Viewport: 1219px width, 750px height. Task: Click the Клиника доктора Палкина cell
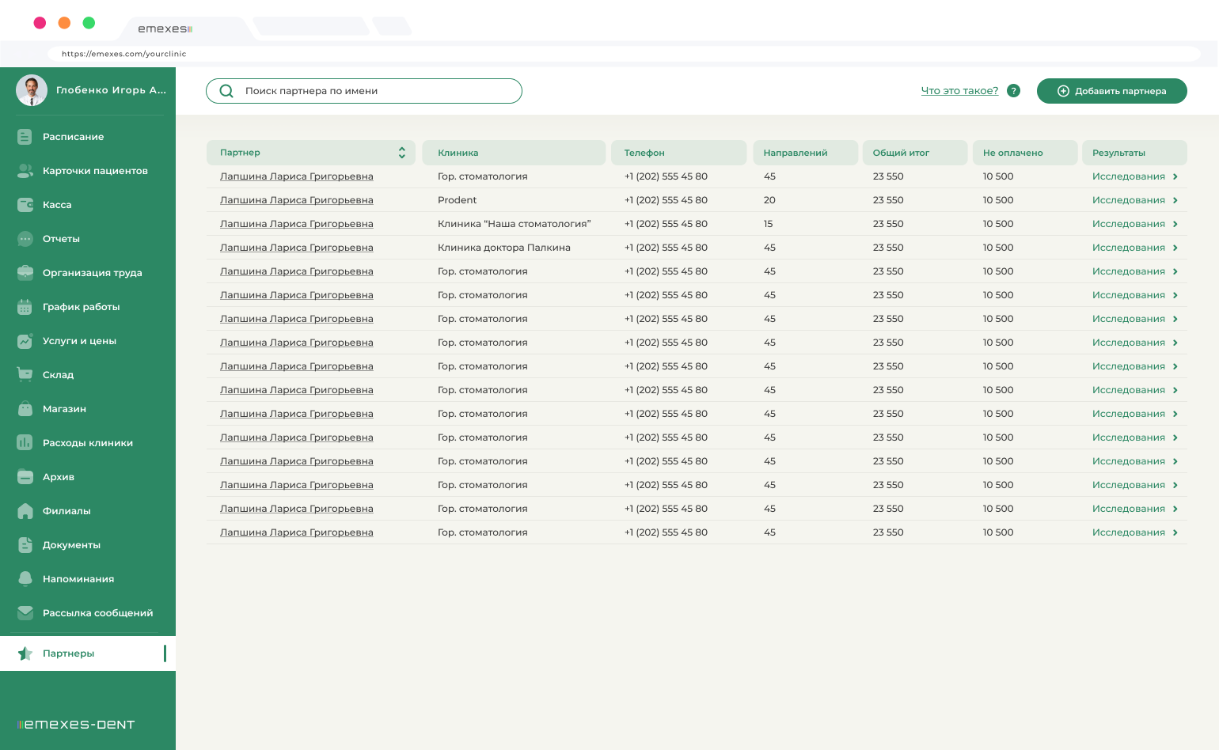point(504,248)
